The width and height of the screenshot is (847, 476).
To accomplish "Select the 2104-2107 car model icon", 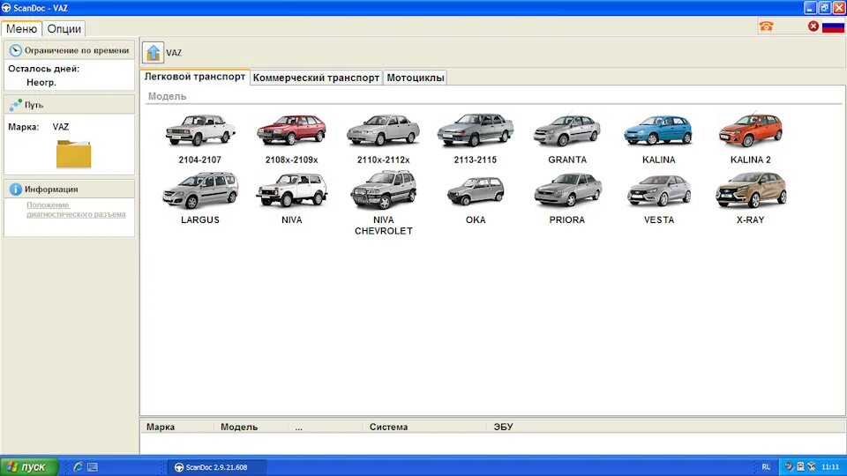I will 200,130.
